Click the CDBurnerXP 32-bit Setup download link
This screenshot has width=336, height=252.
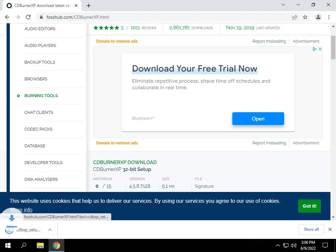tap(122, 169)
